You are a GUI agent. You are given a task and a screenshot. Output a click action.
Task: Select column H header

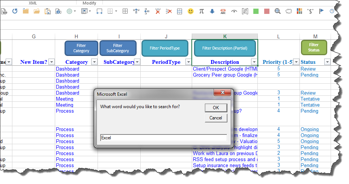76,36
